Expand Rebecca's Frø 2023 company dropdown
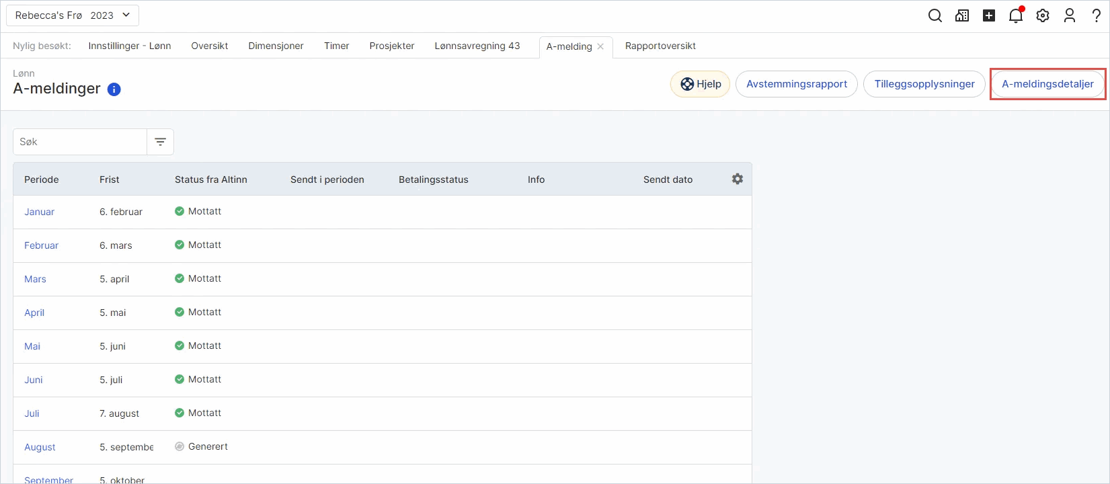Screen dimensions: 1110x484 click(73, 15)
